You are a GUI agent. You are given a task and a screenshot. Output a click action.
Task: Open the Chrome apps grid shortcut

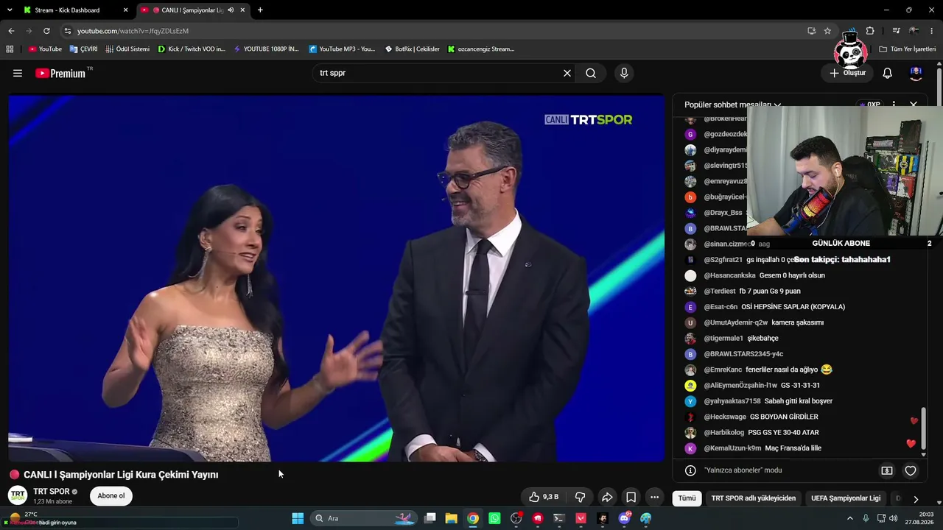click(10, 49)
